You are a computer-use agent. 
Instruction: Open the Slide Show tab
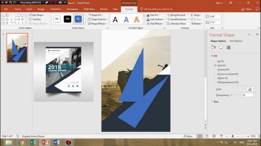[89, 9]
